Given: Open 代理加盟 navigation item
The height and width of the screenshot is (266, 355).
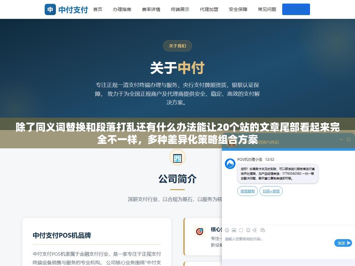Looking at the screenshot, I should pos(209,9).
